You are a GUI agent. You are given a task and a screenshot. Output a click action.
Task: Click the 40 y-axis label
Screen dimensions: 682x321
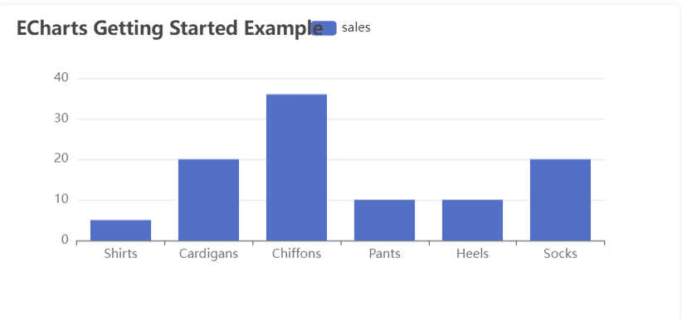point(61,78)
